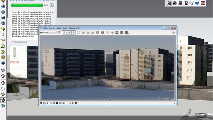Viewport: 213px width, 120px height.
Task: Click the green render progress bar
Action: coord(27,5)
